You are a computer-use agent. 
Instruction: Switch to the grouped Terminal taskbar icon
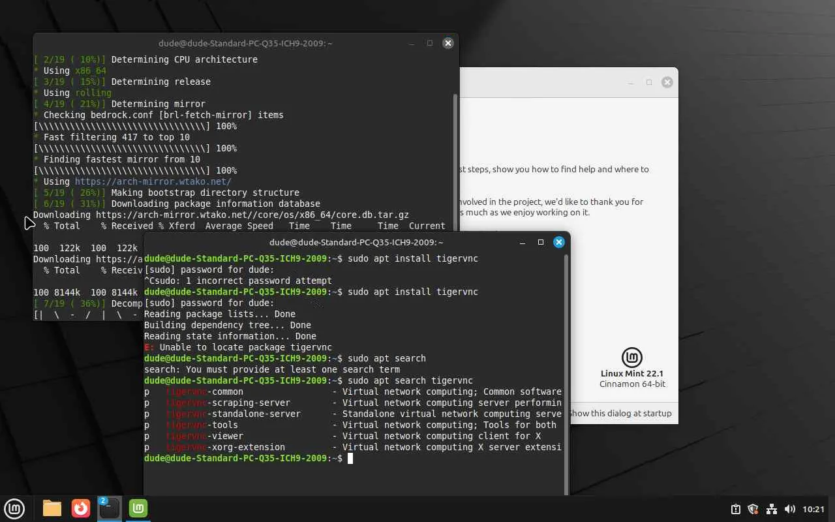(109, 508)
